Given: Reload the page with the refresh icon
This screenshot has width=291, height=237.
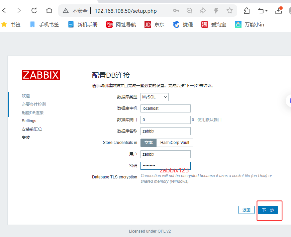Looking at the screenshot, I should [34, 10].
